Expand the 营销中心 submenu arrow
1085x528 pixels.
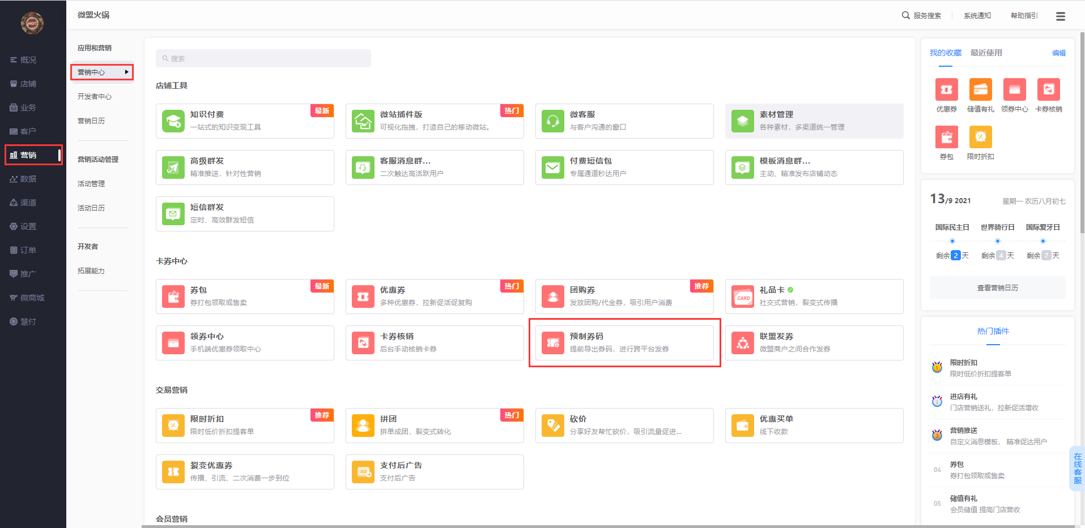coord(126,72)
